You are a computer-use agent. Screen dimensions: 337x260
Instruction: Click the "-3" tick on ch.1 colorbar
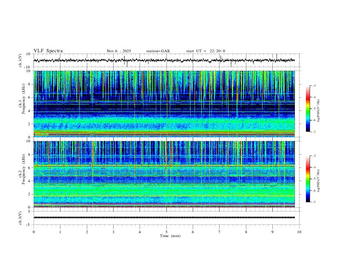[x=314, y=85]
